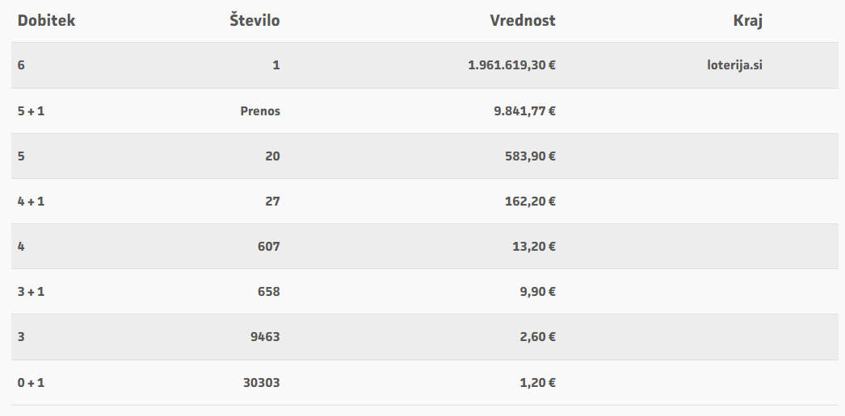Screen dimensions: 845x416
Task: Select the 9.841,77 € value
Action: pyautogui.click(x=525, y=111)
